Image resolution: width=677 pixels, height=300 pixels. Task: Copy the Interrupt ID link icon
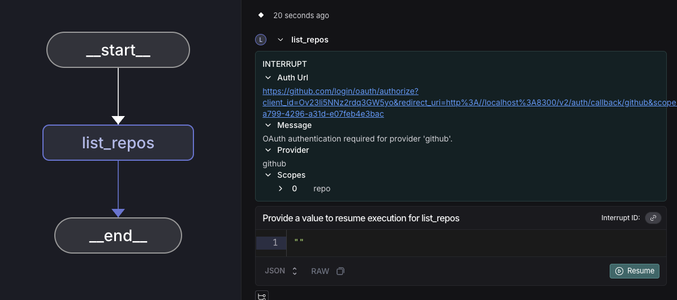click(x=653, y=218)
